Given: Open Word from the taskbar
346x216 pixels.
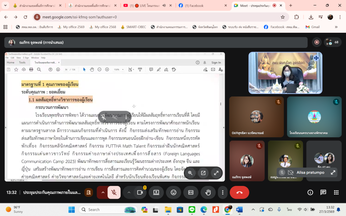Looking at the screenshot, I should [x=240, y=210].
